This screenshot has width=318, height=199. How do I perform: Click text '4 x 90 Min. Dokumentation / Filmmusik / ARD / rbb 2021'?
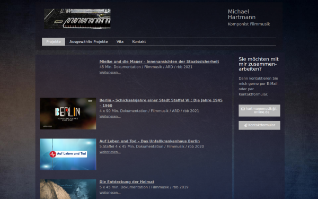[x=149, y=111]
